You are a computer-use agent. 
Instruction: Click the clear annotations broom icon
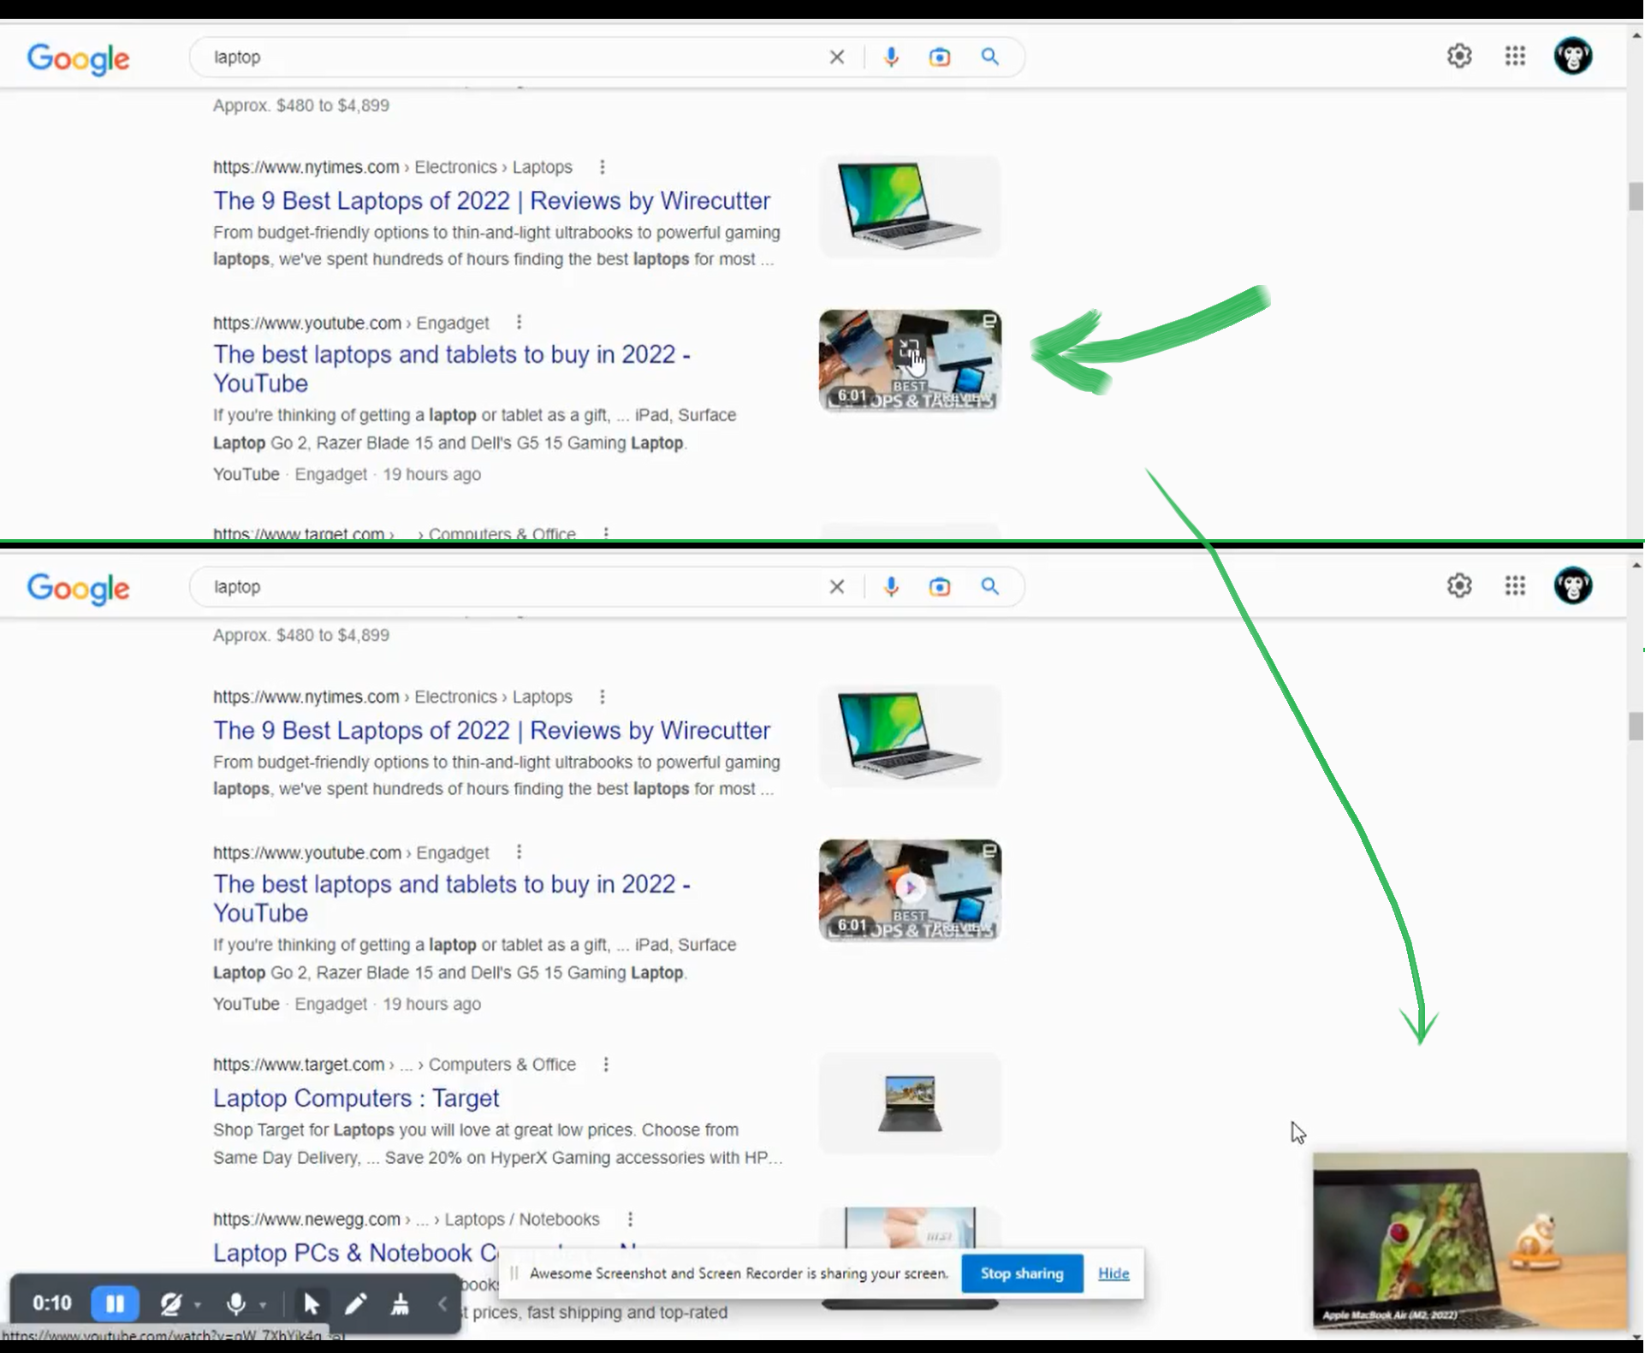400,1303
